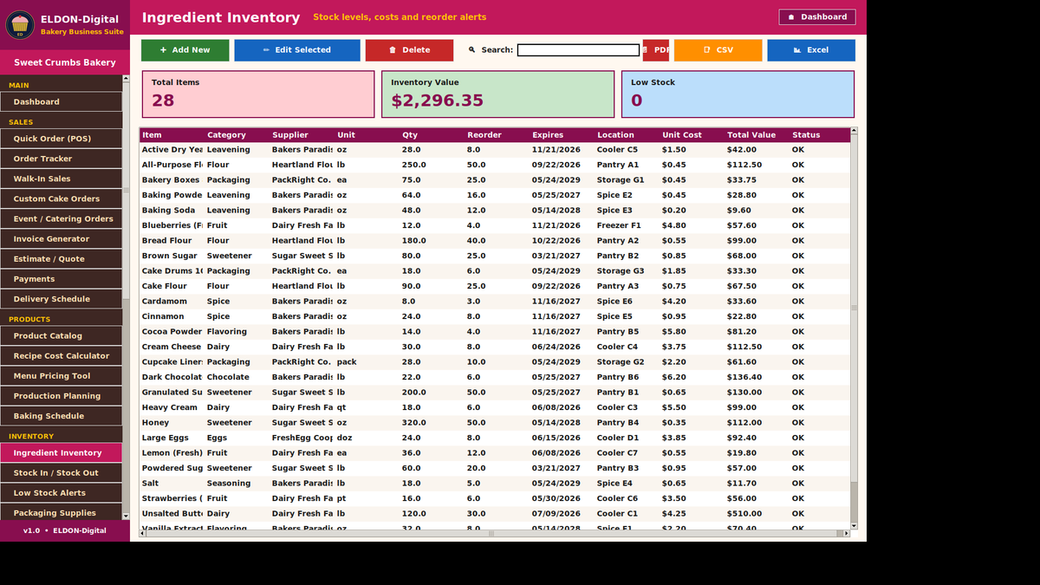Export inventory to Excel
Image resolution: width=1040 pixels, height=585 pixels.
point(811,50)
